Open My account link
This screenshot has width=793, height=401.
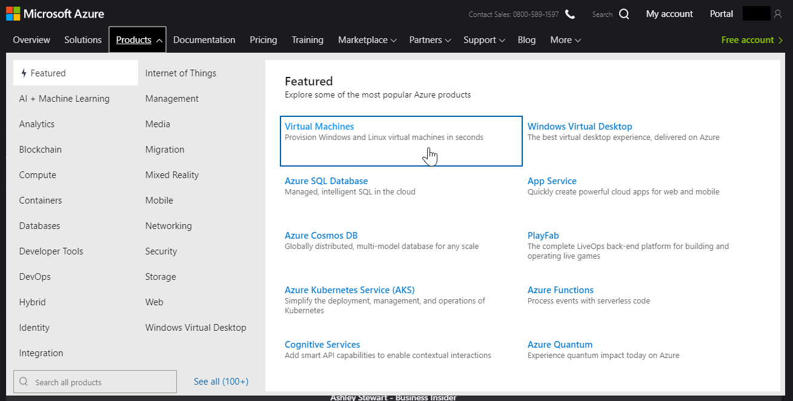click(669, 14)
